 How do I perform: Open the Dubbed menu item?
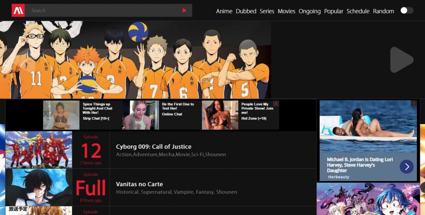[246, 11]
